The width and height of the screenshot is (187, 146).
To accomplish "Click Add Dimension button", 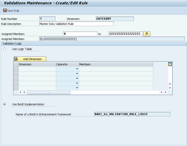I will click(x=30, y=59).
